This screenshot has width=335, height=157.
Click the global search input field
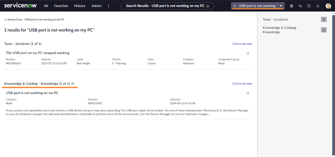tap(257, 6)
